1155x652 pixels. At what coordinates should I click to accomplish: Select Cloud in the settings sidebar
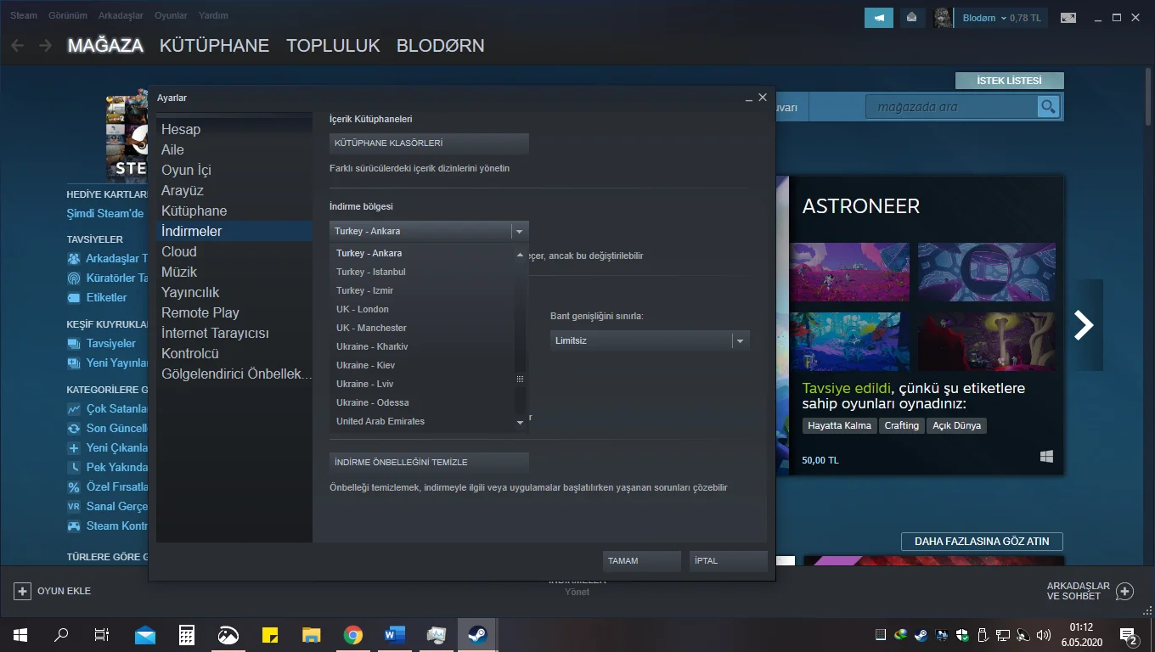pos(179,251)
